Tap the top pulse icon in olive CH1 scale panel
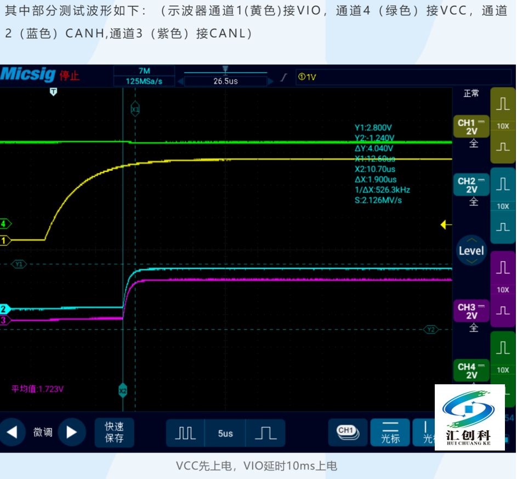The width and height of the screenshot is (517, 479). click(503, 104)
